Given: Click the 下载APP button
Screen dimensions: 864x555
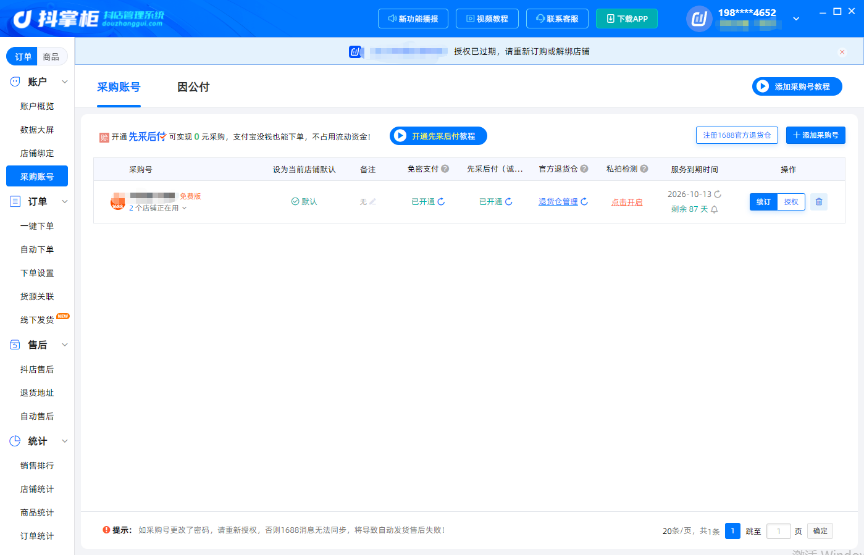Looking at the screenshot, I should pyautogui.click(x=627, y=19).
